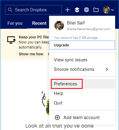
Task: Click the plus icon in the header
Action: click(x=68, y=10)
